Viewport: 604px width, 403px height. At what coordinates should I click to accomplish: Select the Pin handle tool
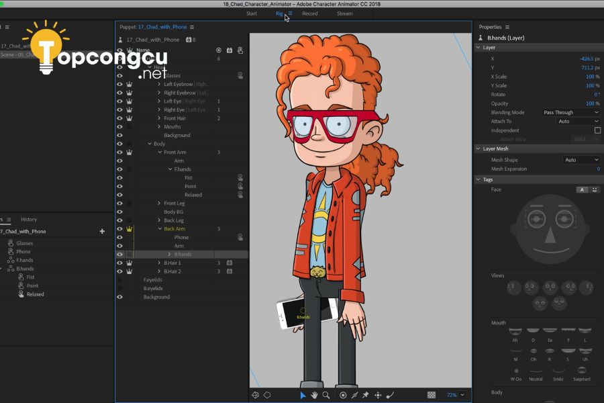point(366,396)
